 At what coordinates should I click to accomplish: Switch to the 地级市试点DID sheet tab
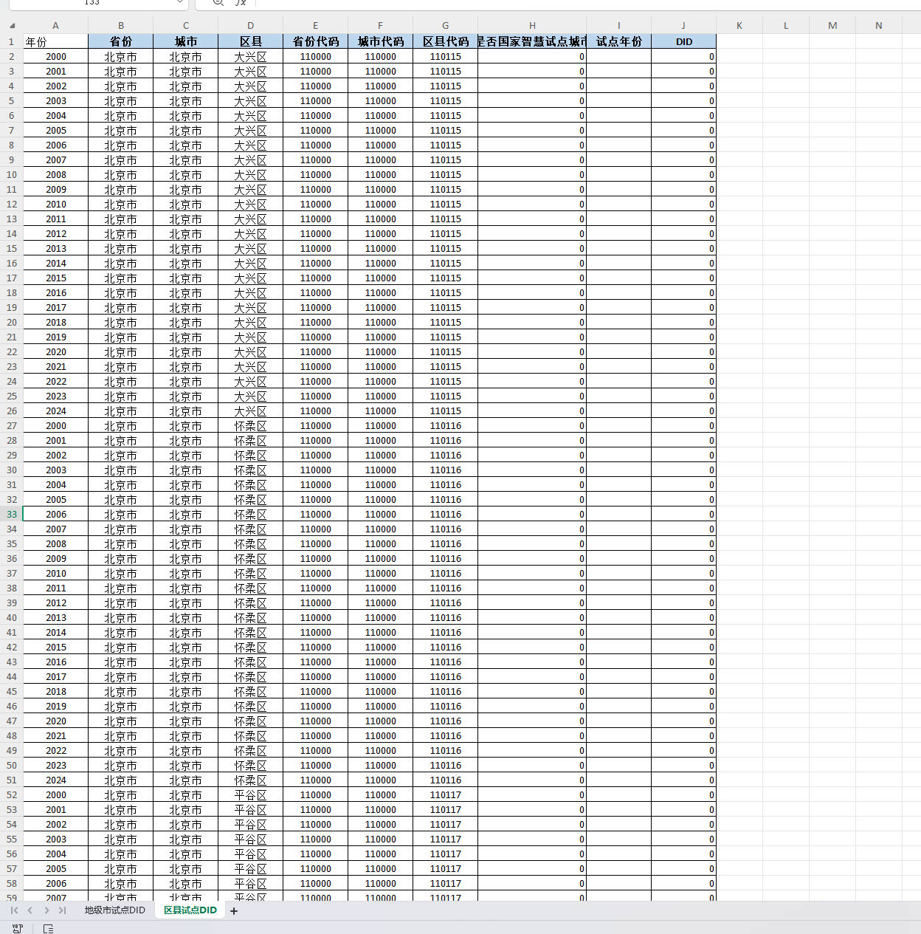(x=114, y=910)
